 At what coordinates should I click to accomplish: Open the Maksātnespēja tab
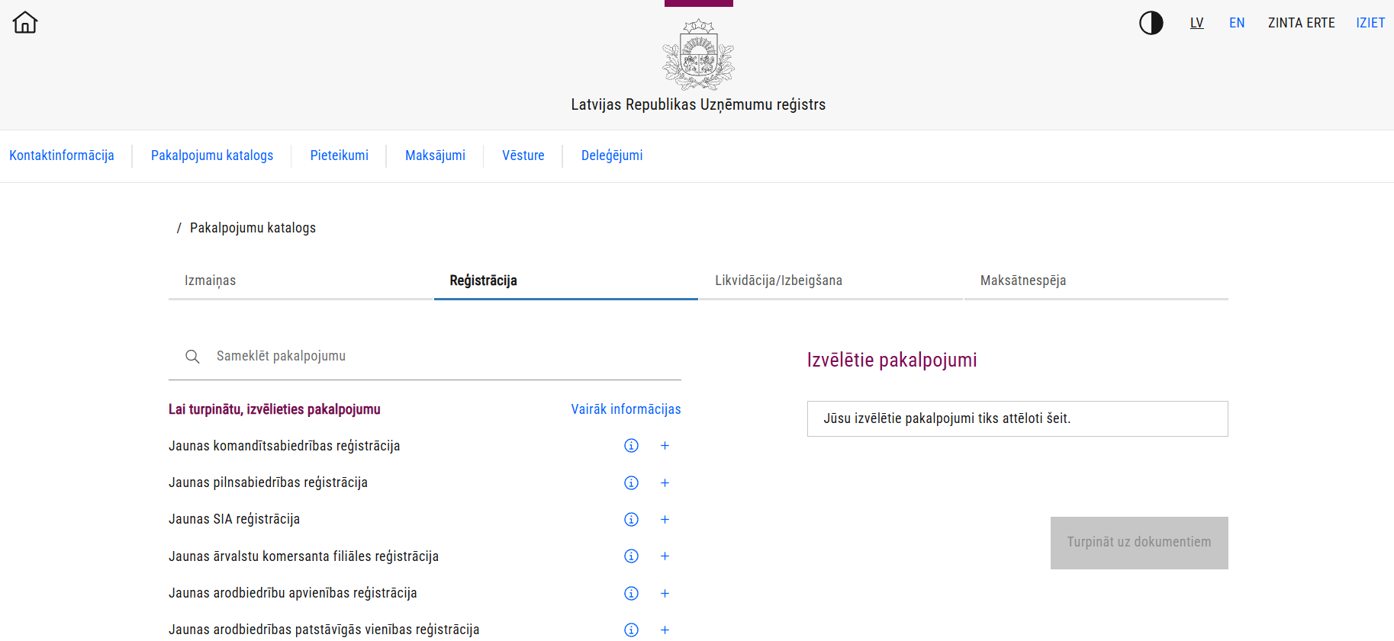pyautogui.click(x=1096, y=280)
